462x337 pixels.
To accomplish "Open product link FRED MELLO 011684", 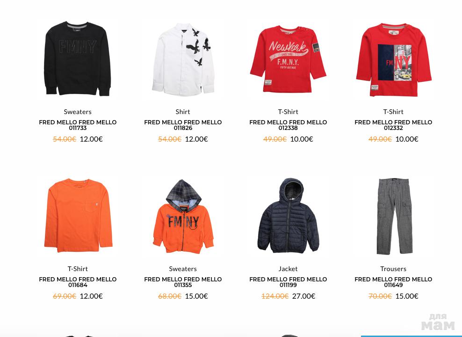I will pyautogui.click(x=78, y=282).
